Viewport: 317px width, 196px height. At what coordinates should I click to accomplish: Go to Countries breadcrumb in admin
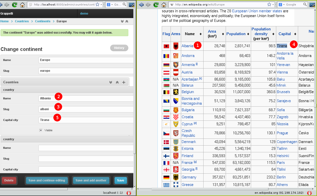click(22, 21)
